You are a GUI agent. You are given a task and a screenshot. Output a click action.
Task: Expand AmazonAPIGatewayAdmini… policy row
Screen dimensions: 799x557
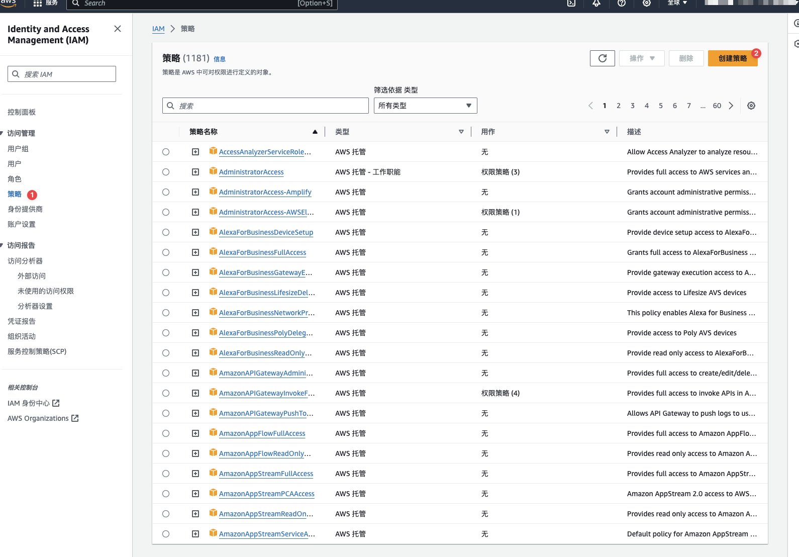195,373
